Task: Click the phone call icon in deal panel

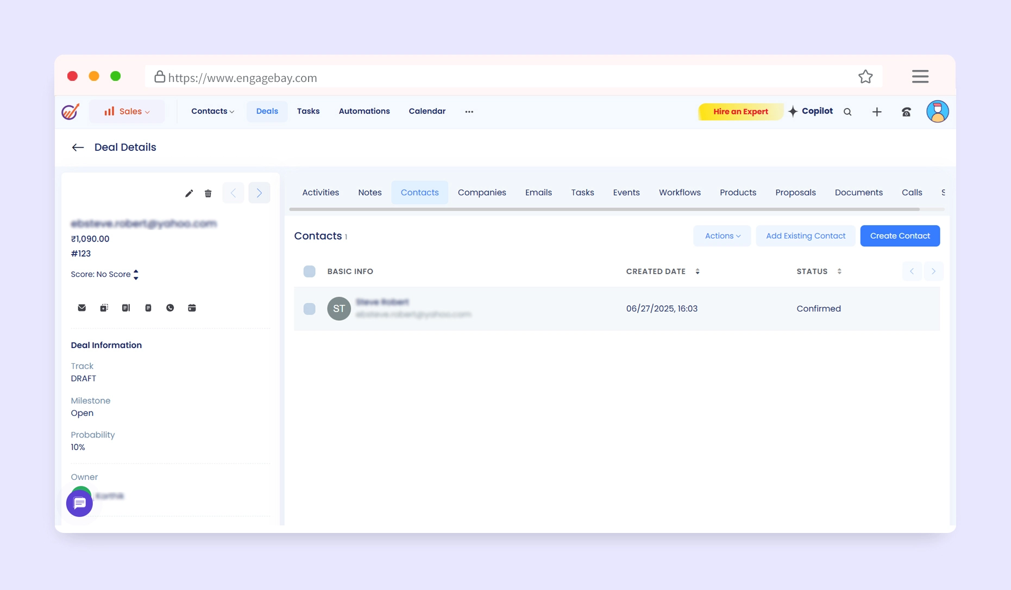Action: (x=170, y=308)
